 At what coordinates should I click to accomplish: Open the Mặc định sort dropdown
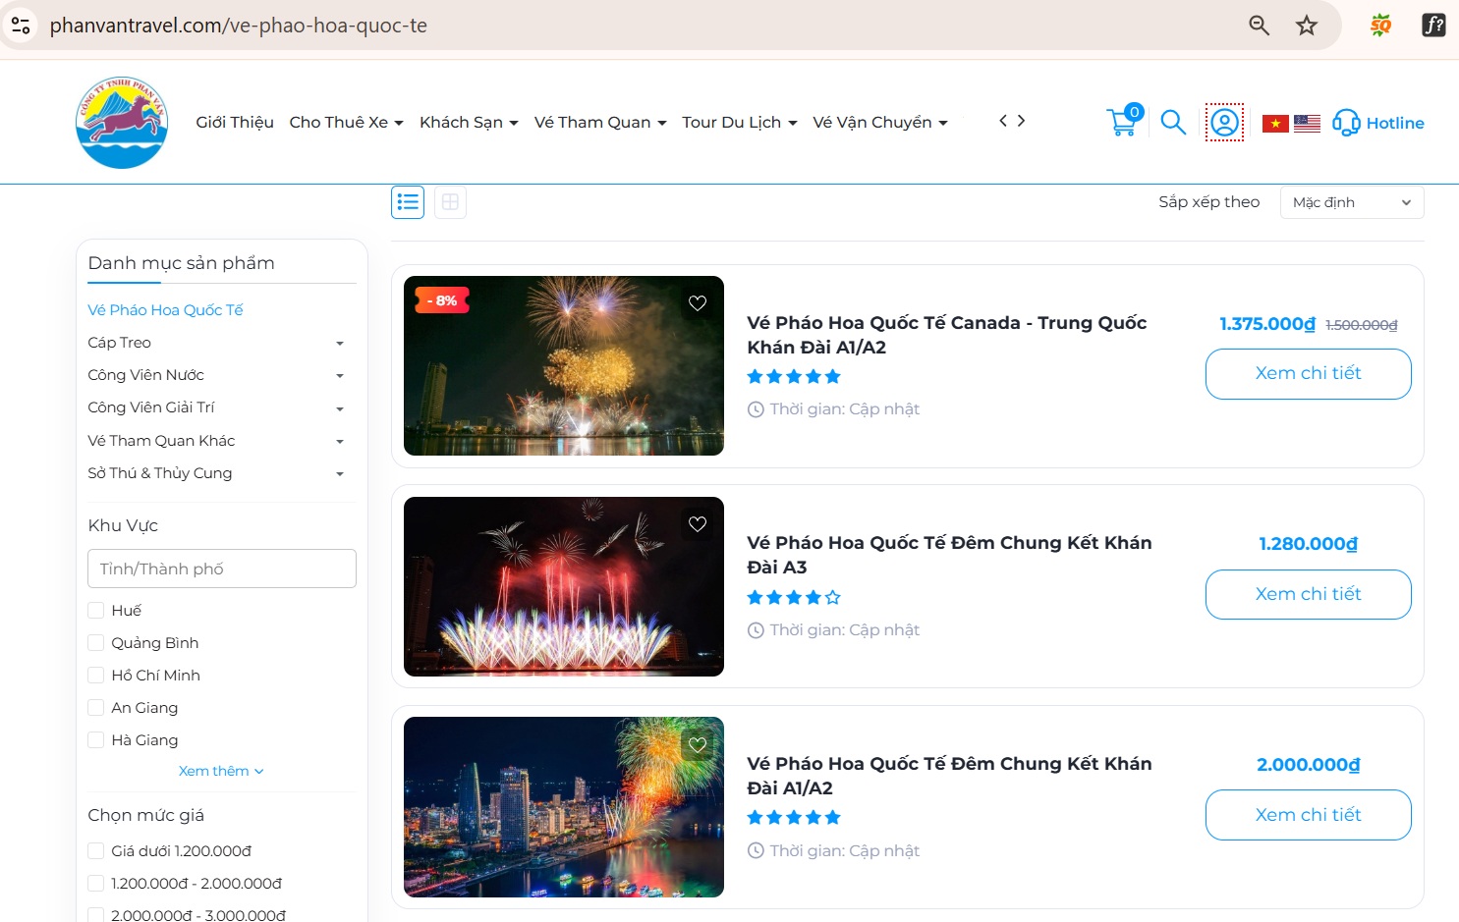tap(1351, 202)
